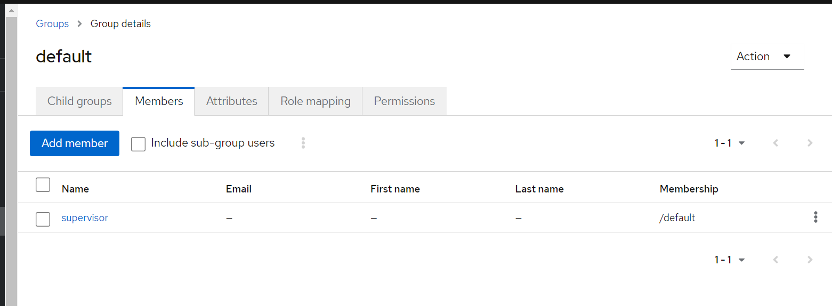The height and width of the screenshot is (306, 832).
Task: Switch to the Child groups tab
Action: 79,101
